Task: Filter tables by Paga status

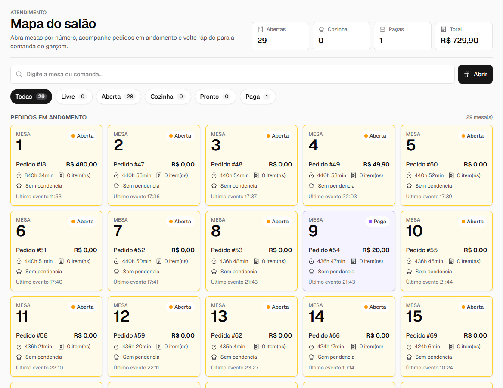Action: click(x=258, y=97)
